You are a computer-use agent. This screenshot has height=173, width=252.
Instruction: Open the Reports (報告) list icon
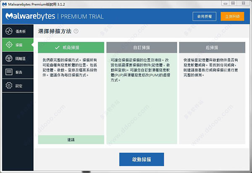9,72
